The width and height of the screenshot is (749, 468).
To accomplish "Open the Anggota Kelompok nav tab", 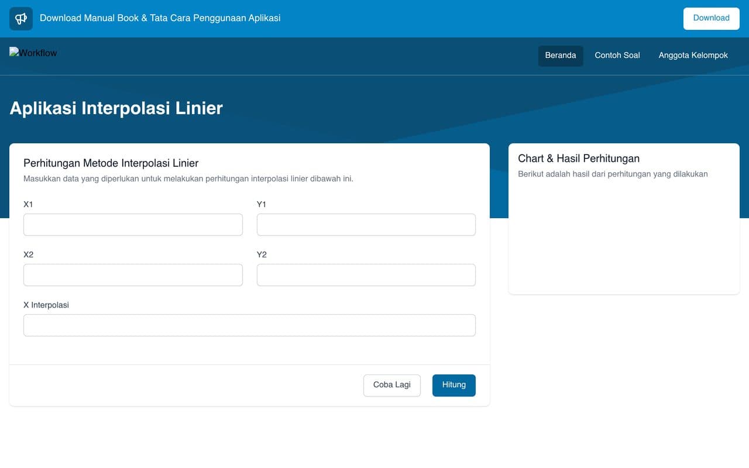I will click(x=693, y=56).
